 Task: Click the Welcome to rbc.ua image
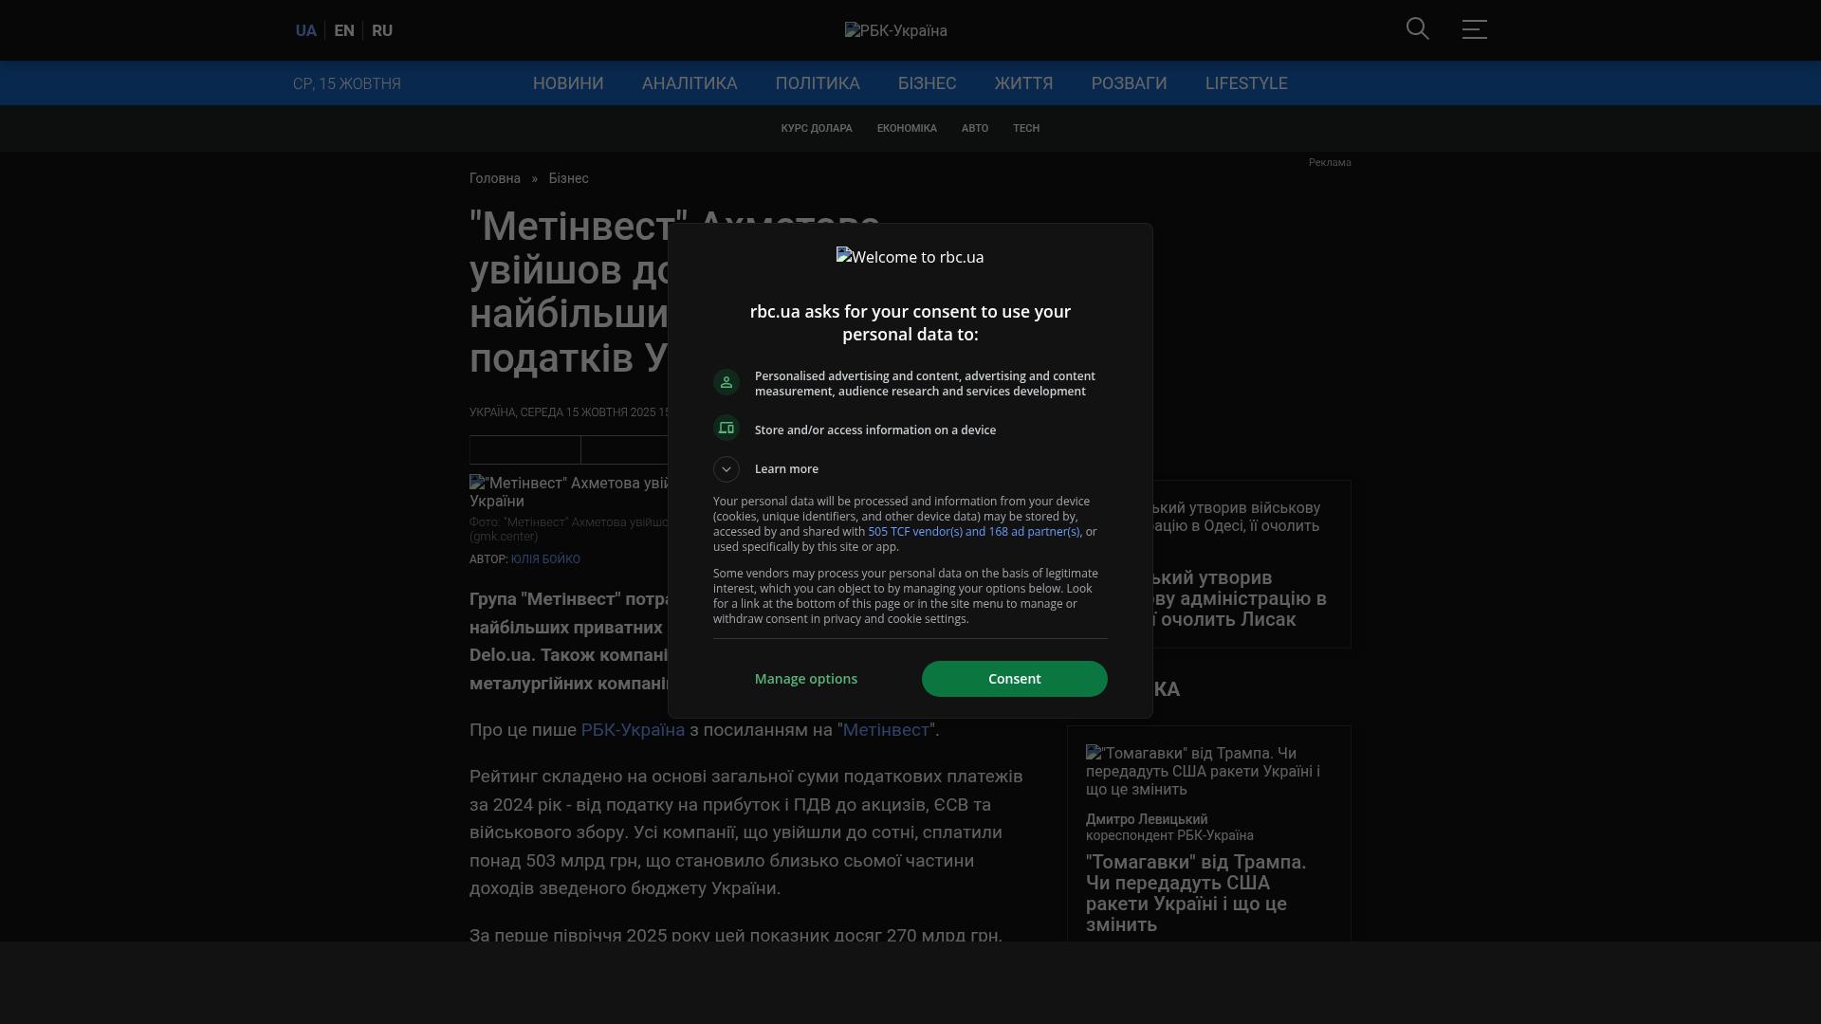pos(910,257)
